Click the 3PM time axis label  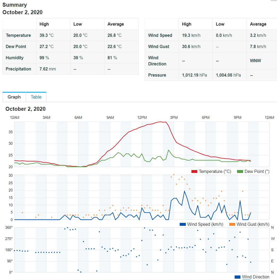174,117
